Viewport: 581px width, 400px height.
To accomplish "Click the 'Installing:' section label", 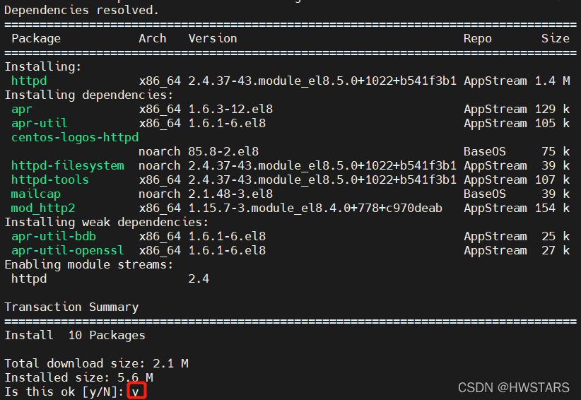I will point(42,66).
